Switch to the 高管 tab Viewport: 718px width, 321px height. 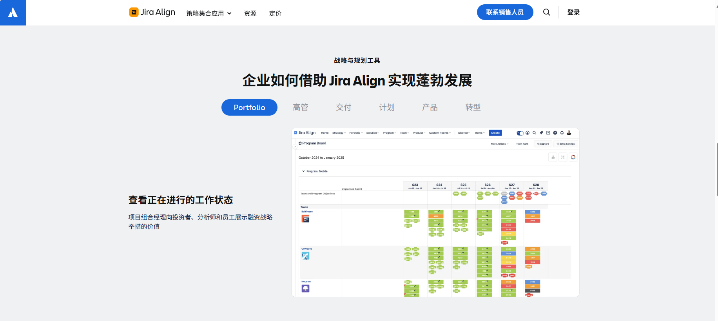tap(301, 107)
